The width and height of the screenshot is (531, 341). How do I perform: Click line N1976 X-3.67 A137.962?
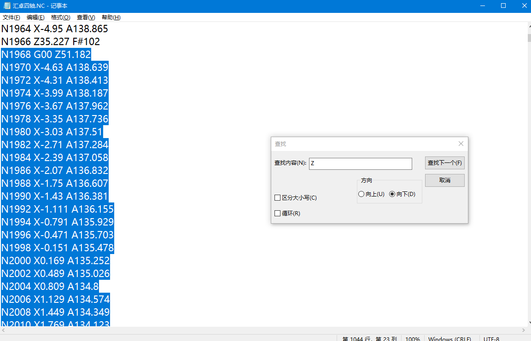click(54, 106)
